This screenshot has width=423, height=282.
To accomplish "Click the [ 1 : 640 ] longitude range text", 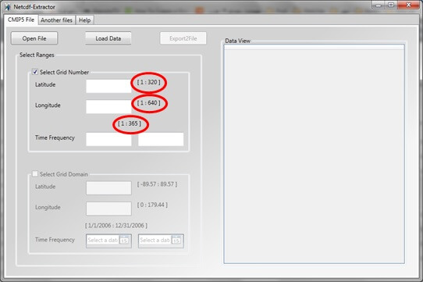I will [x=148, y=103].
